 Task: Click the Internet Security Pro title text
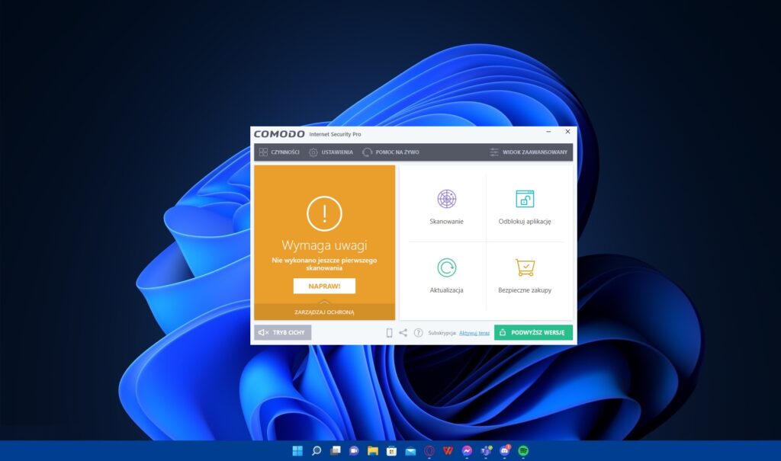click(335, 134)
